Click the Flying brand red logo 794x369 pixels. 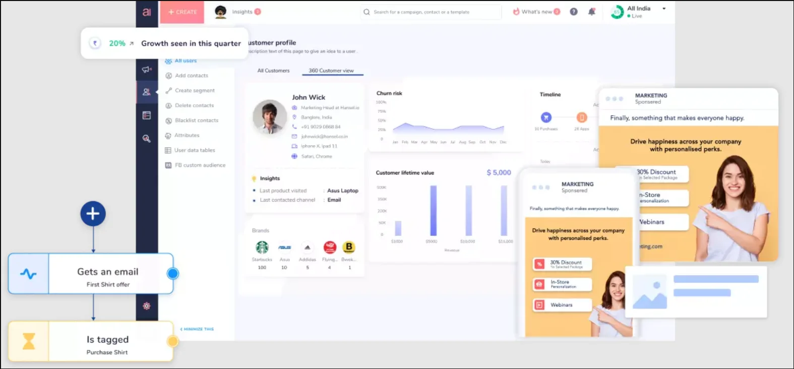[x=330, y=247]
